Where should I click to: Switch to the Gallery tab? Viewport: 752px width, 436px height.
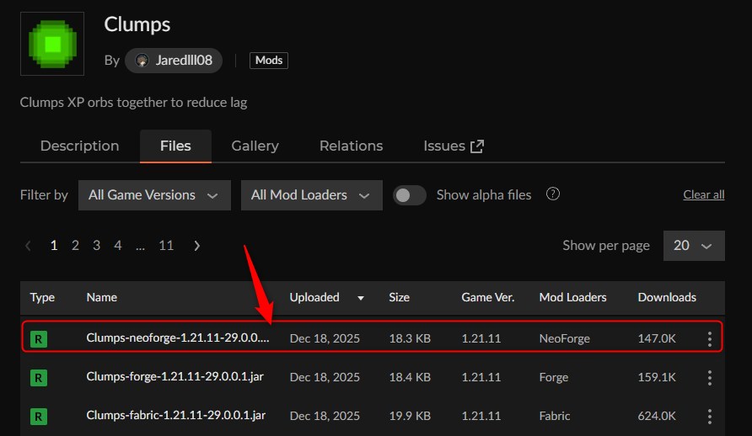(255, 146)
